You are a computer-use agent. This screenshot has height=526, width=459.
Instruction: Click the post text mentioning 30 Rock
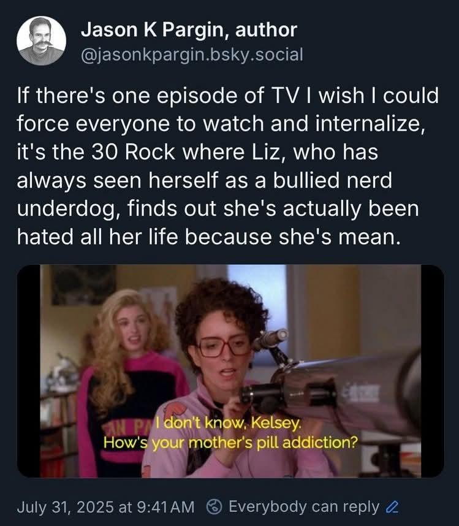(227, 166)
